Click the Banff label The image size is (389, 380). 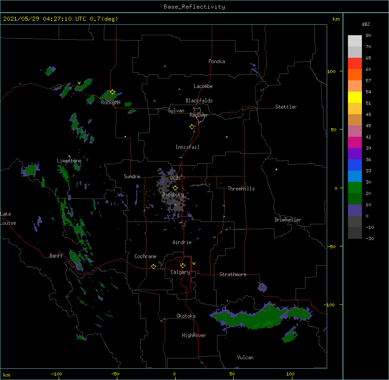point(56,256)
